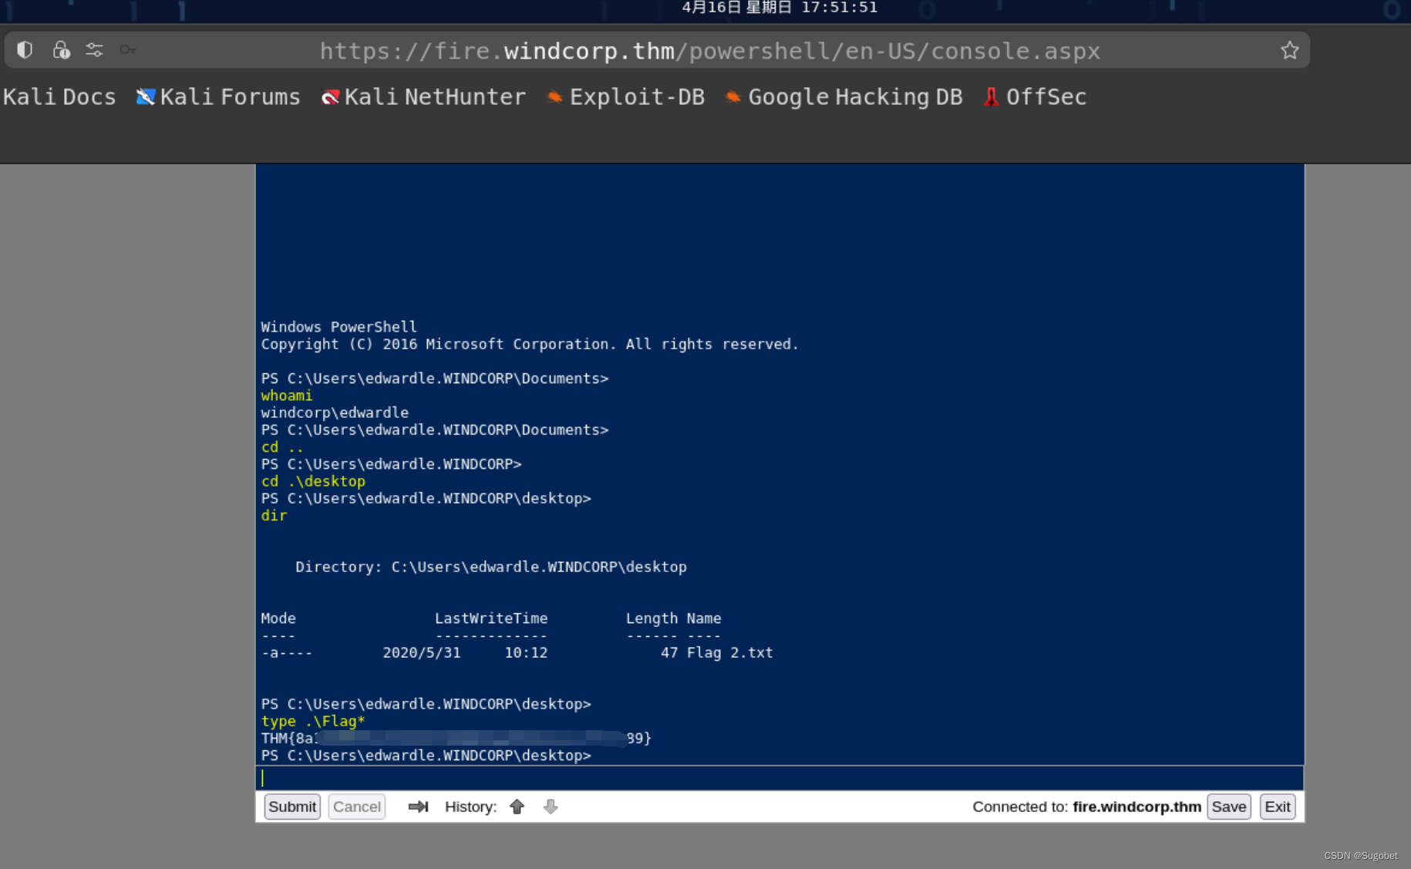
Task: Click the Exit button
Action: pos(1278,807)
